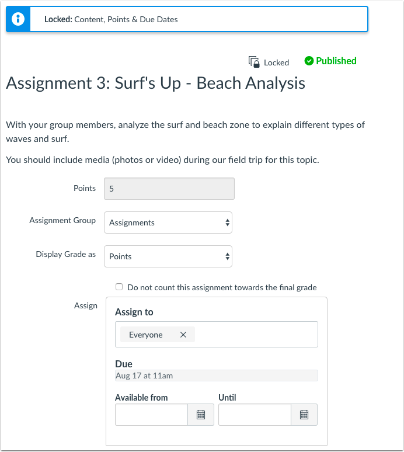This screenshot has width=404, height=452.
Task: Click the blueprint Locked icon
Action: pyautogui.click(x=254, y=62)
